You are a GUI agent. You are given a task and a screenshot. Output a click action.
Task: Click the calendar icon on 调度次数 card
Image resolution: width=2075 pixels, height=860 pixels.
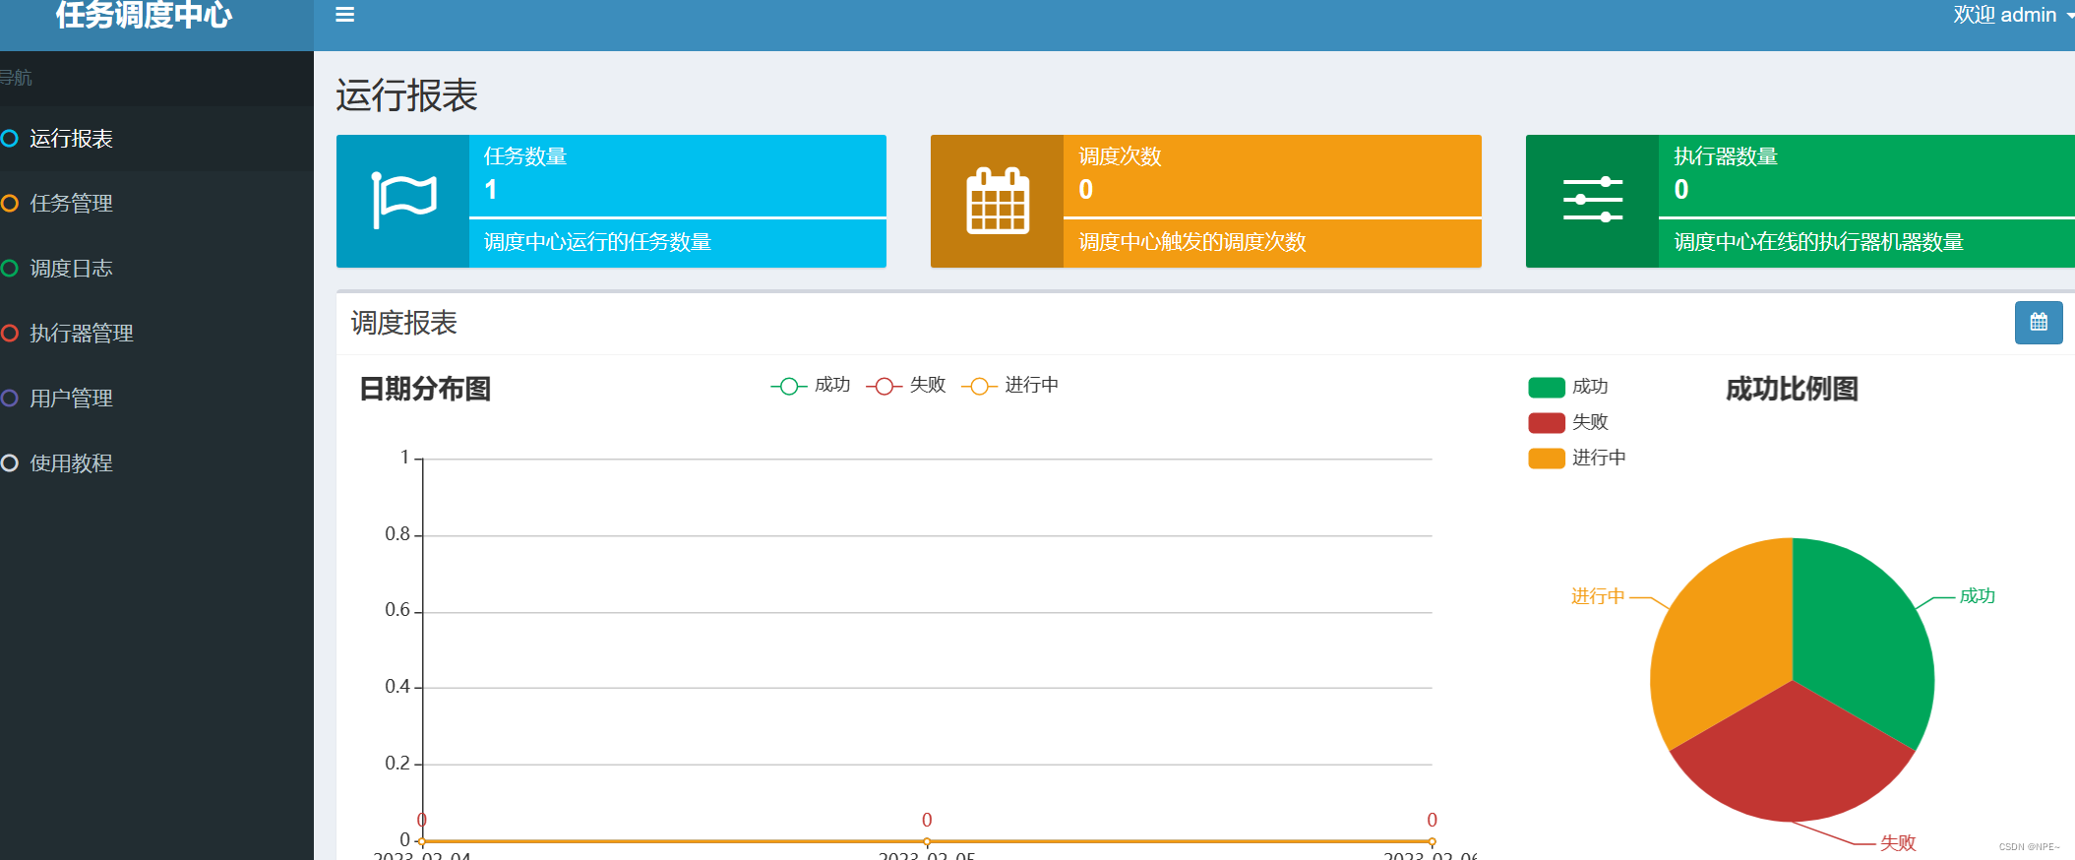(x=998, y=201)
